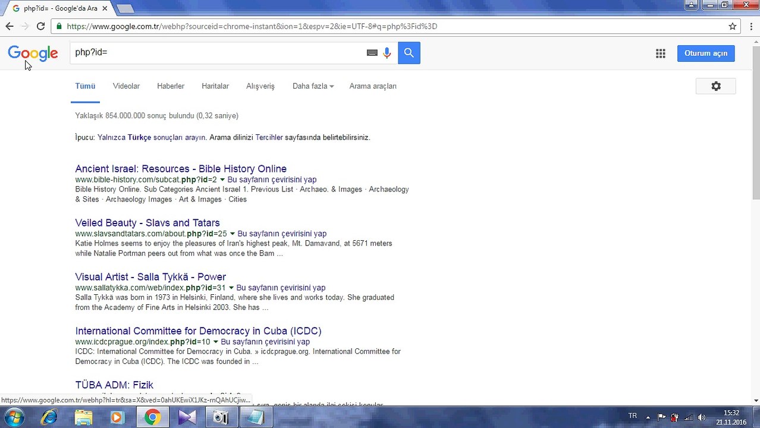Screen dimensions: 760x428
Task: Switch to Chrome in taskbar
Action: coord(152,417)
